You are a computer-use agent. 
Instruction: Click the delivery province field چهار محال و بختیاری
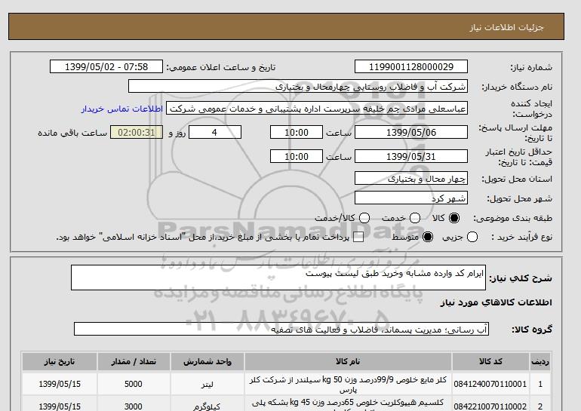tap(411, 179)
